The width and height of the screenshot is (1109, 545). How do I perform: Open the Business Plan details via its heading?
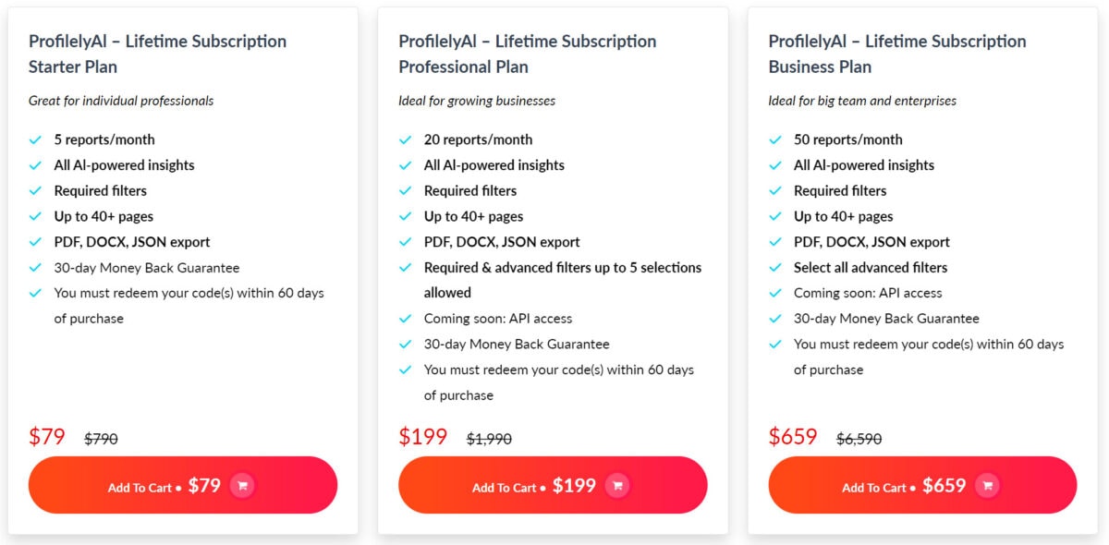pyautogui.click(x=896, y=54)
